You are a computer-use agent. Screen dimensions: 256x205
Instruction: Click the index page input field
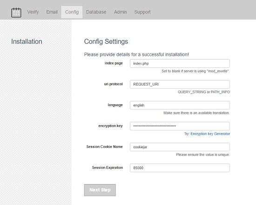pos(180,63)
